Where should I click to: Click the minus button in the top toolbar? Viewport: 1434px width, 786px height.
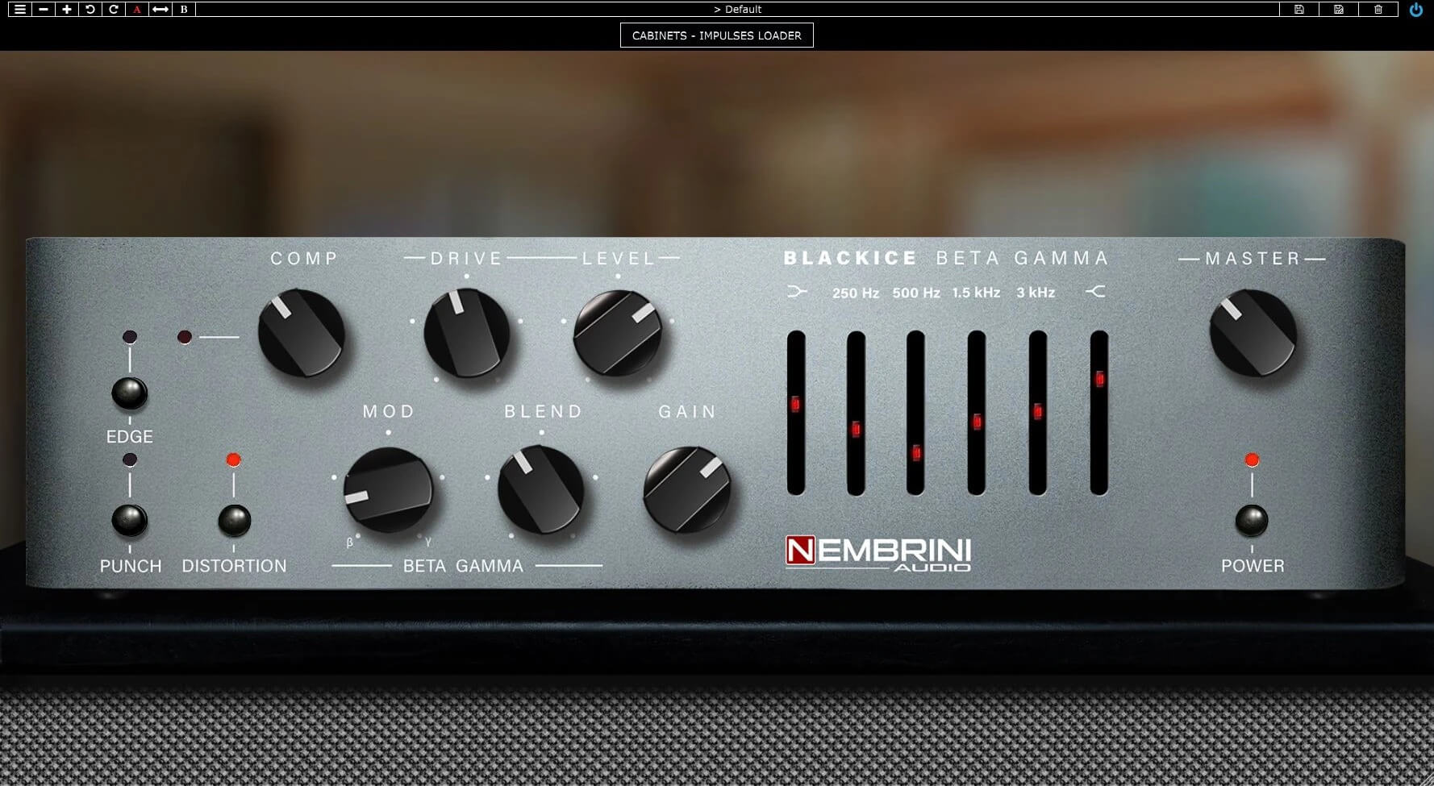point(44,10)
